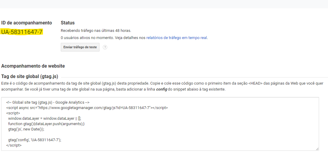Click the ID de acompanhamento heading
Screen dimensions: 328x154
27,23
